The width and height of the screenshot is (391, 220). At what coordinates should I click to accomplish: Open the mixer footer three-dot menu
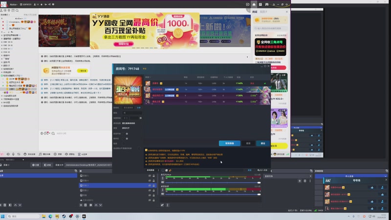point(167,205)
